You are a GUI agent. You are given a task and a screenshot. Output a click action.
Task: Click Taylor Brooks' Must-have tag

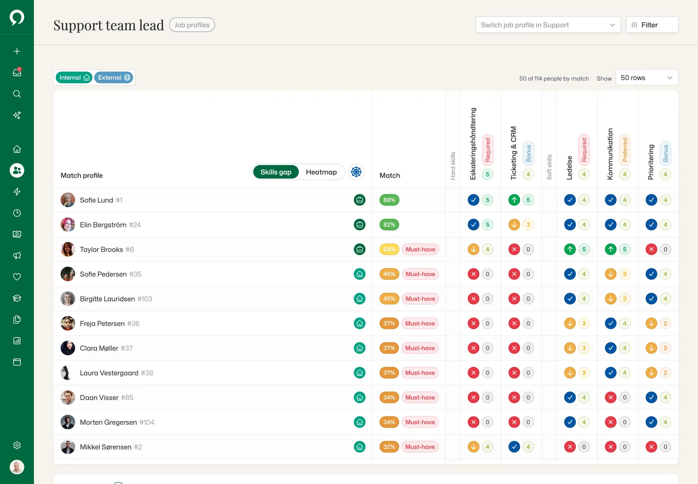(x=420, y=249)
